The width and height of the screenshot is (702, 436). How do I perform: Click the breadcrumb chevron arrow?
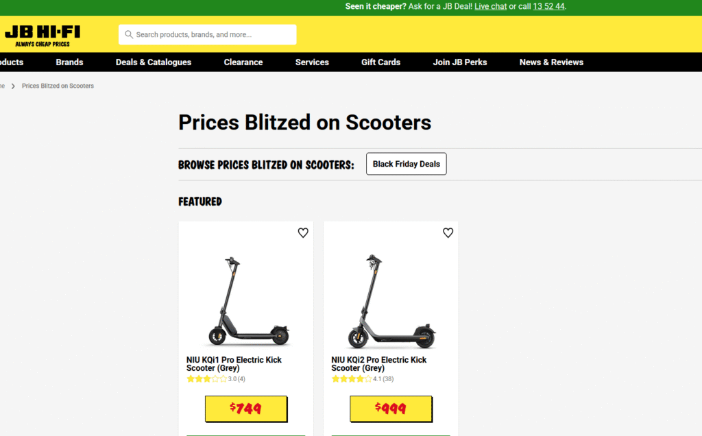[x=13, y=86]
